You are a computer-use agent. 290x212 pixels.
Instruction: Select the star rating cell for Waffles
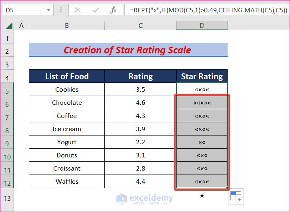tap(202, 181)
